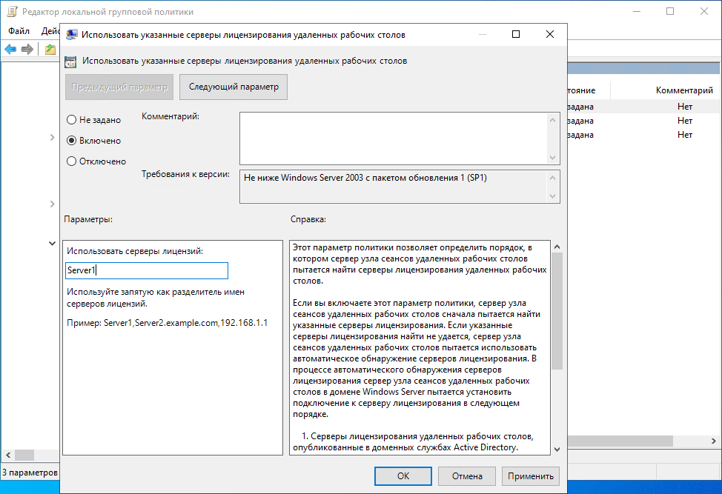Viewport: 722px width, 494px height.
Task: Go back using the blue left arrow in the editor toolbar
Action: coord(10,49)
